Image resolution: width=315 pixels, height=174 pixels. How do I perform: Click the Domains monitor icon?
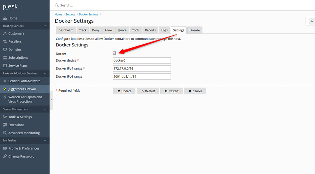pyautogui.click(x=5, y=50)
